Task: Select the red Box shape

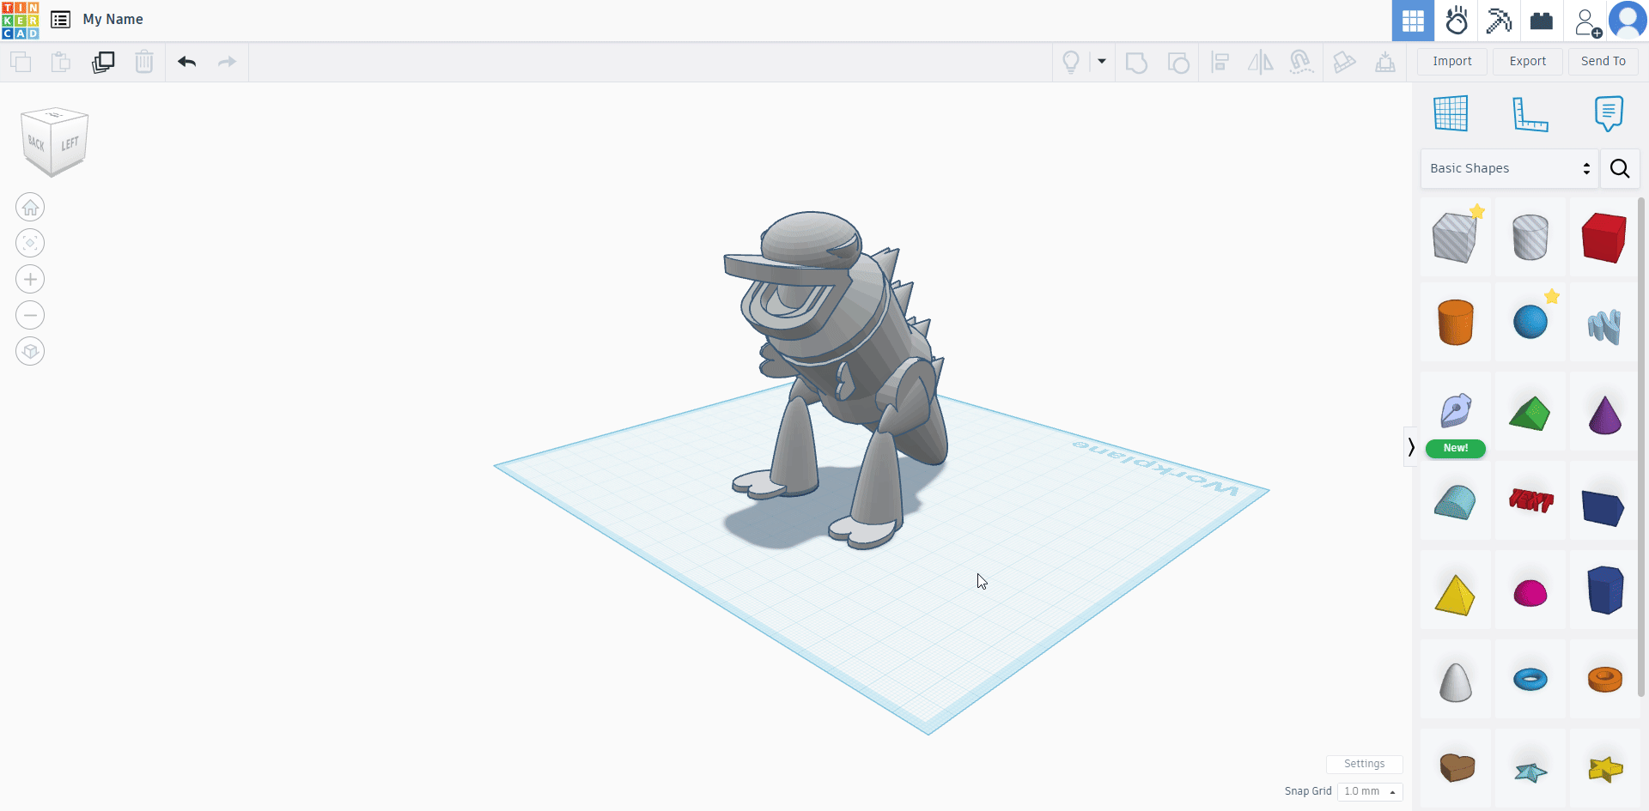Action: coord(1603,238)
